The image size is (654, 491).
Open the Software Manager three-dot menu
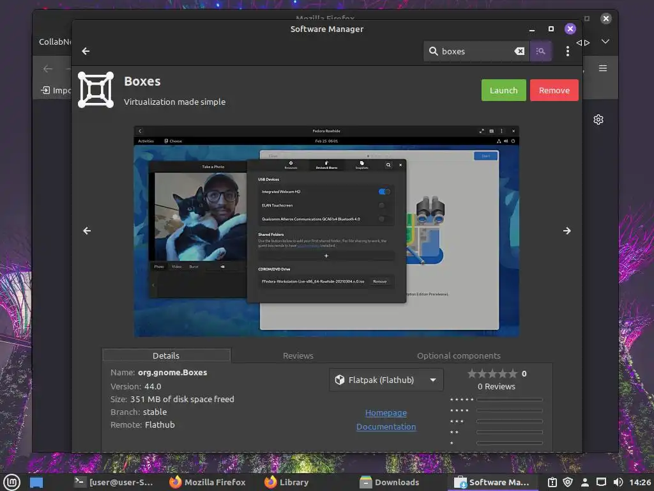coord(567,51)
